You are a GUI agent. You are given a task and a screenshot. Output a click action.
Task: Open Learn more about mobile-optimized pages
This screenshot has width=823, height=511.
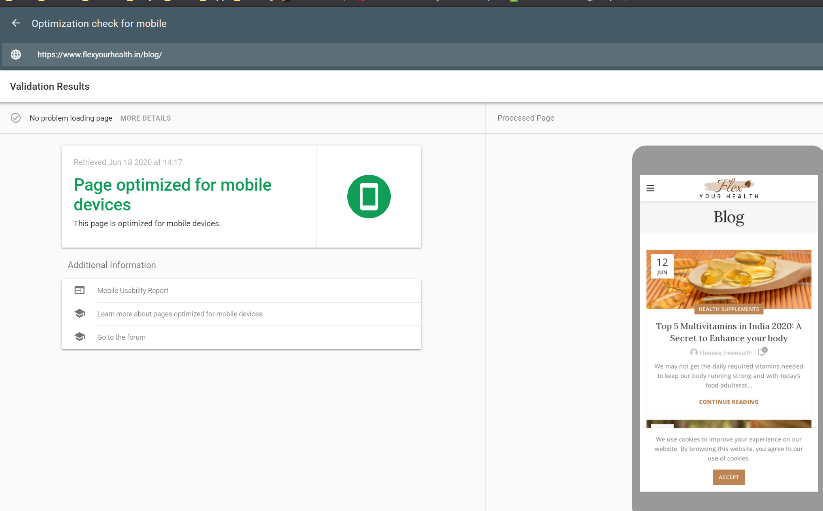tap(181, 314)
